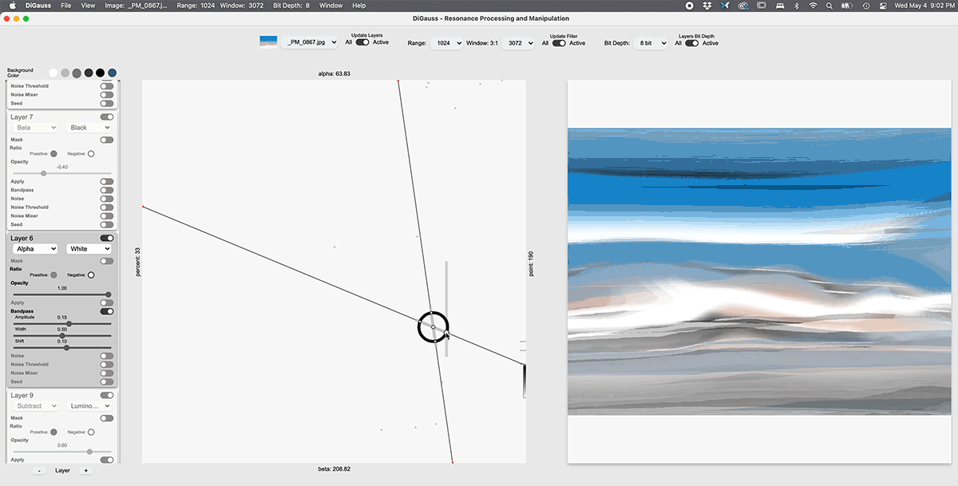Open the Creative Cloud menu bar icon

tap(744, 6)
